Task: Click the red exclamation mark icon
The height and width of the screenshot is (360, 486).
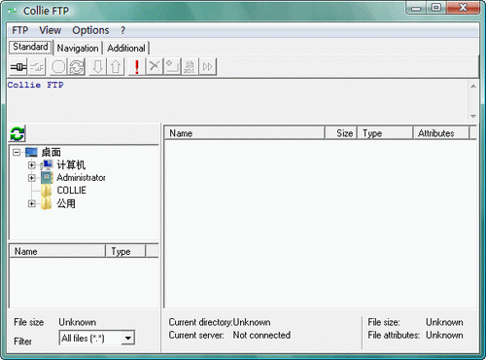Action: pyautogui.click(x=137, y=67)
